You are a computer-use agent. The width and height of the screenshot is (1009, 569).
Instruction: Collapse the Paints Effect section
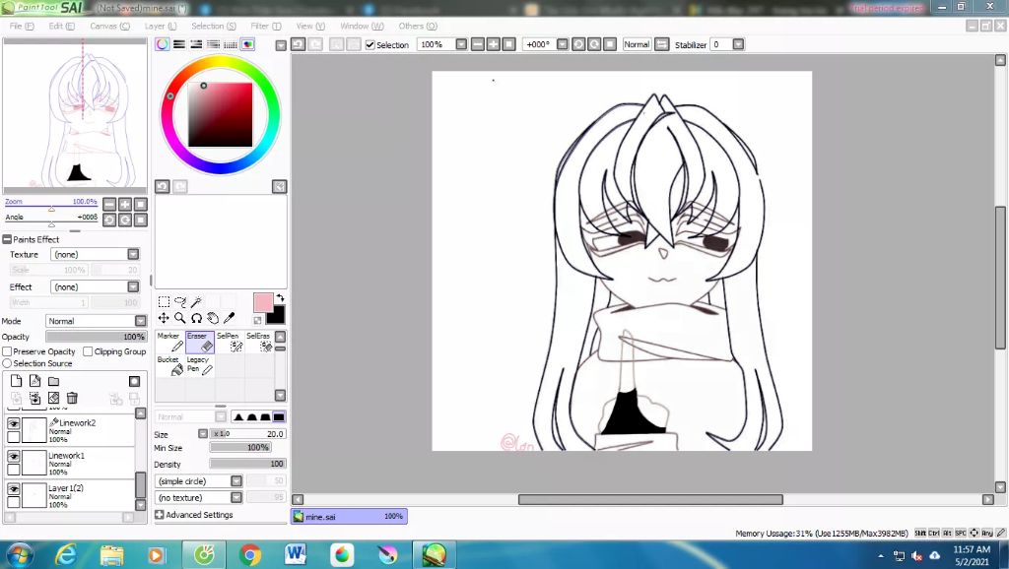(7, 239)
